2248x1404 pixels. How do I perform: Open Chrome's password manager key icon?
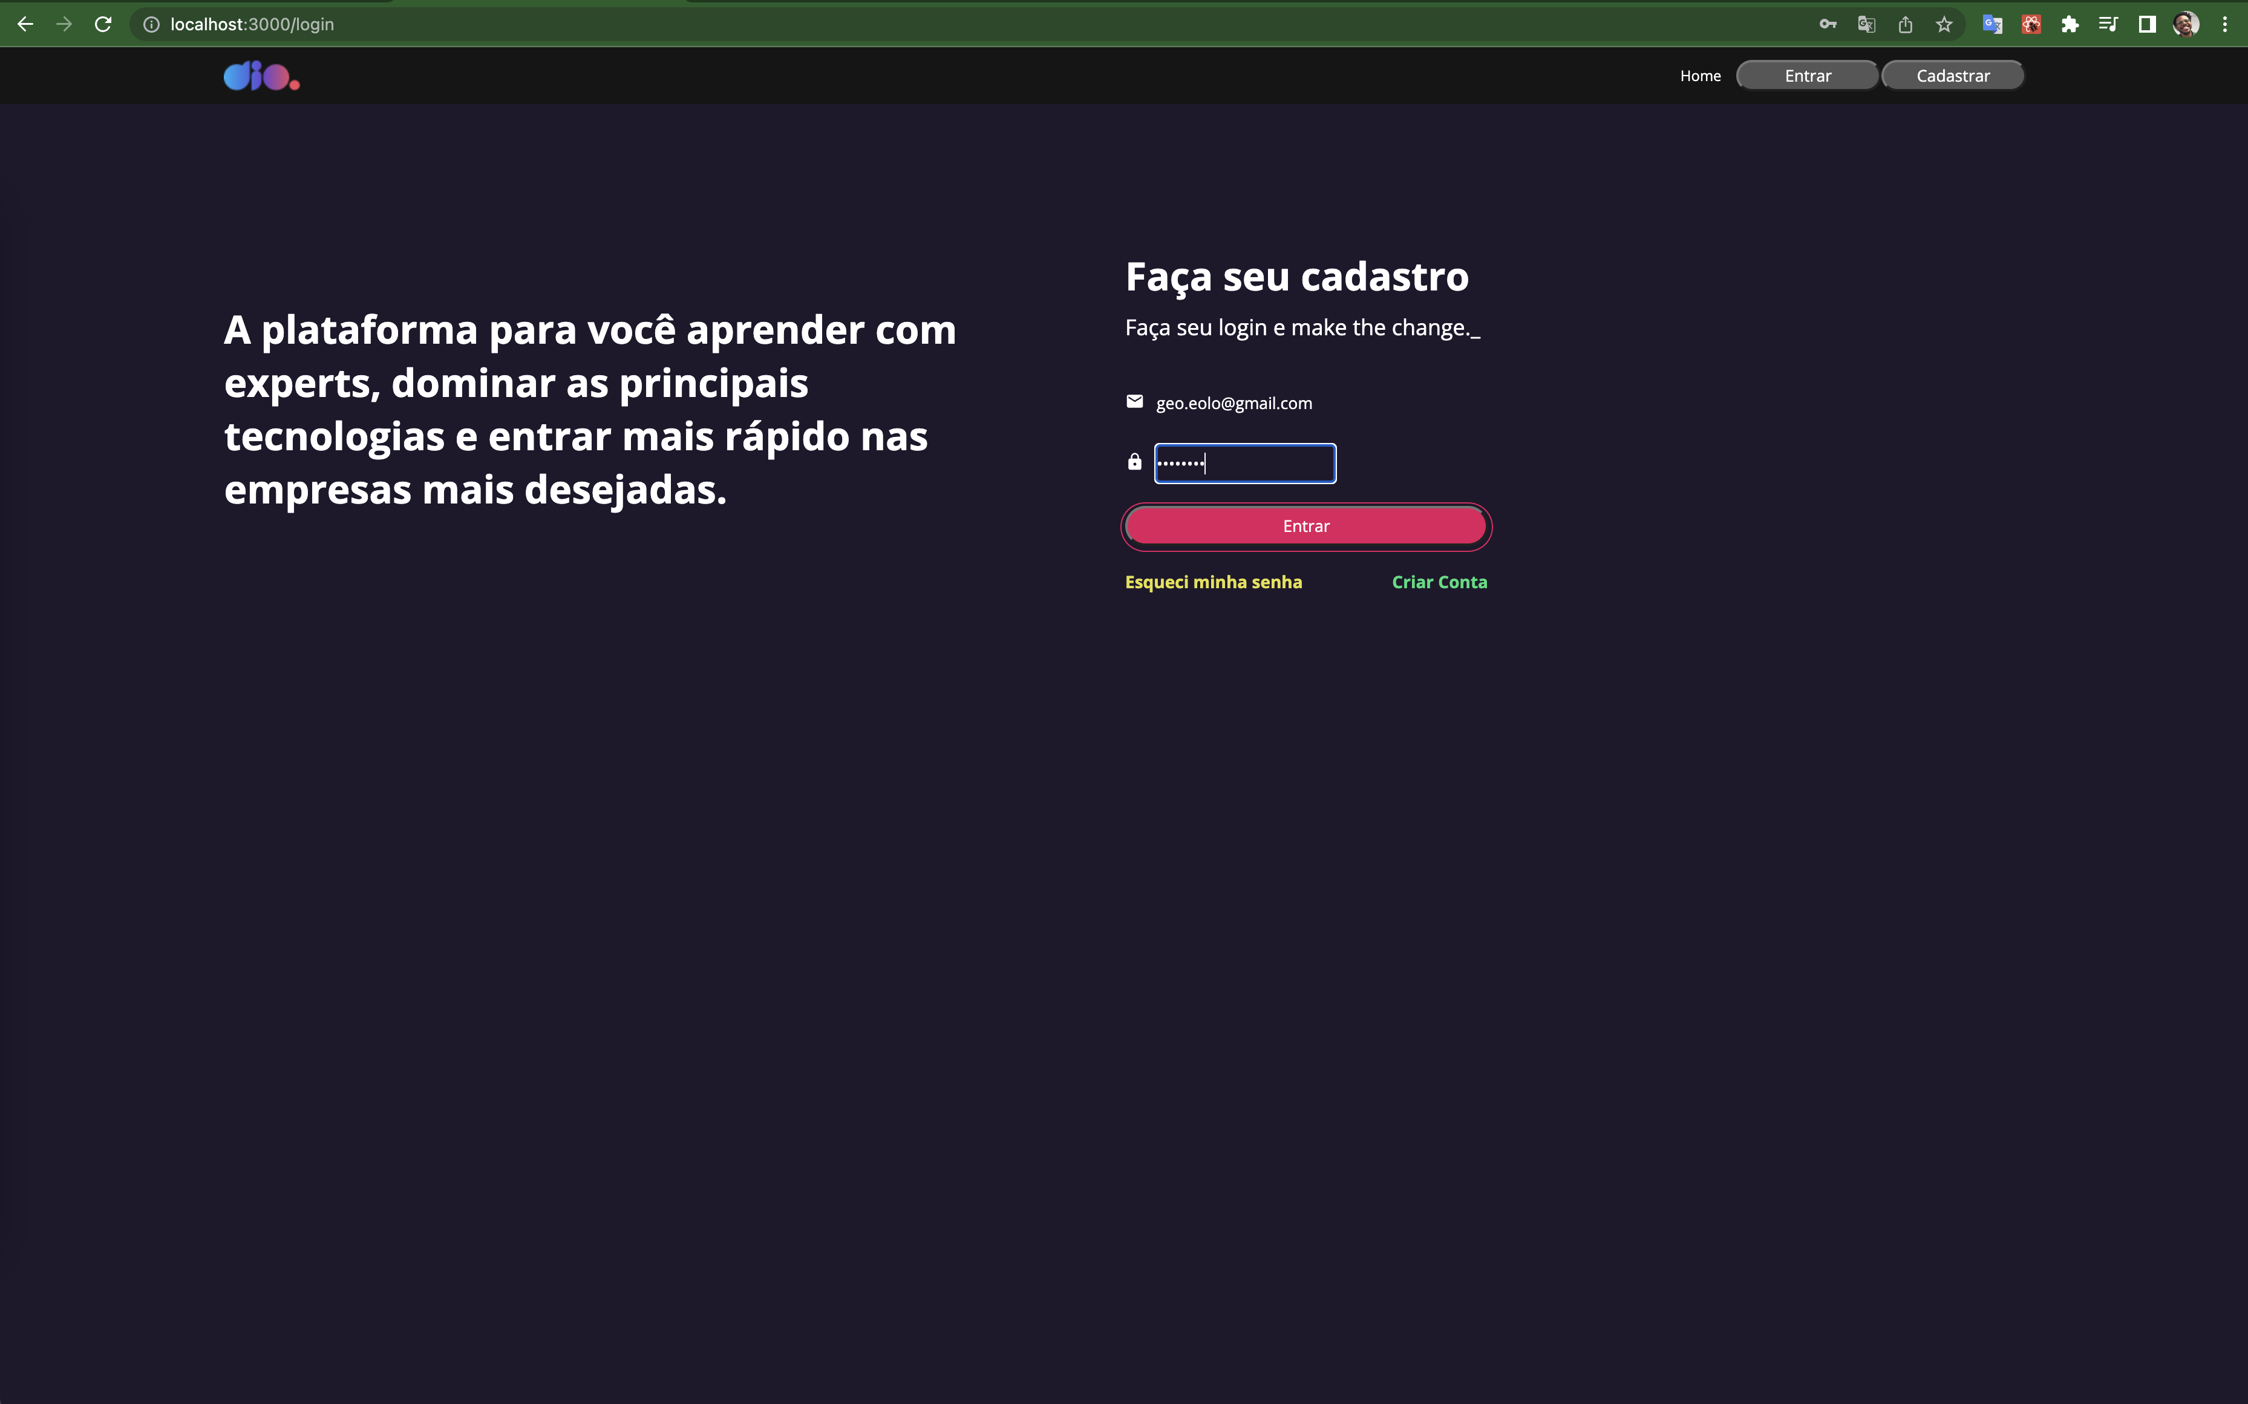[1826, 24]
